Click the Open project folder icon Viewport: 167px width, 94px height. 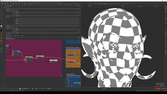coord(5,4)
